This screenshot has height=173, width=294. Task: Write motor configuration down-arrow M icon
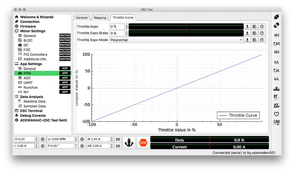coord(277,52)
